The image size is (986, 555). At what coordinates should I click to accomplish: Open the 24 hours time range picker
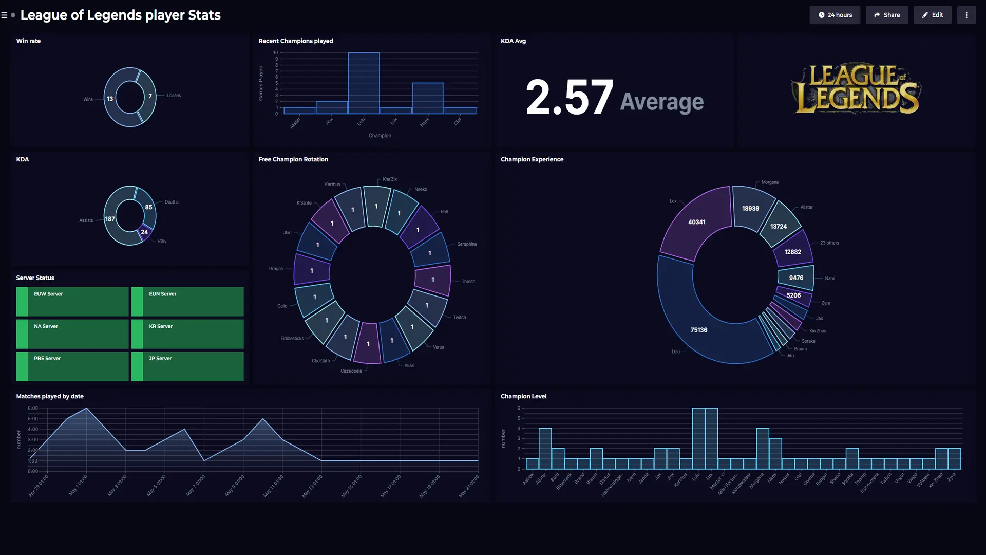pyautogui.click(x=835, y=15)
